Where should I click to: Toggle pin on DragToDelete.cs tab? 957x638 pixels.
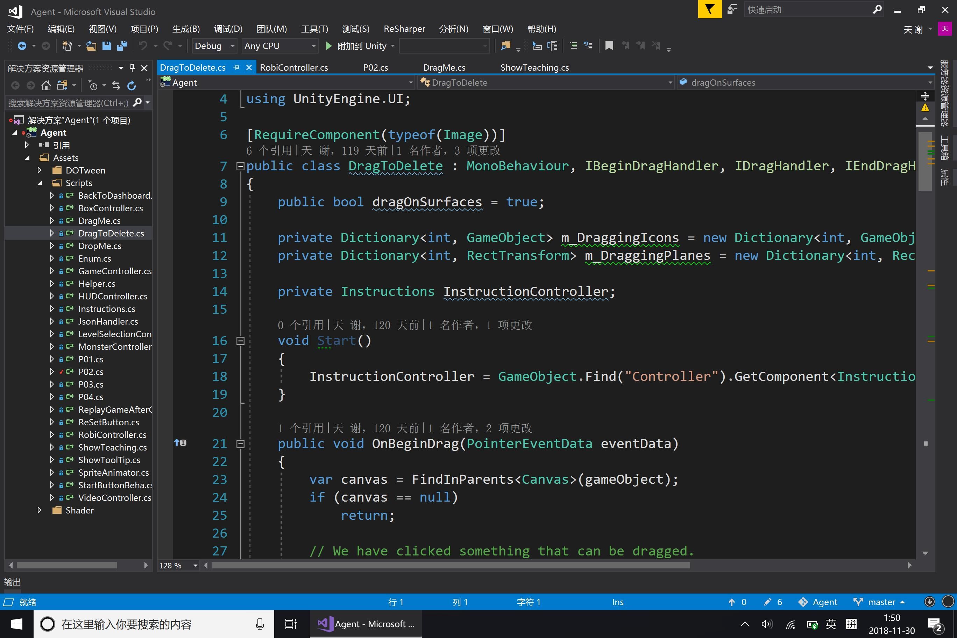[x=236, y=68]
